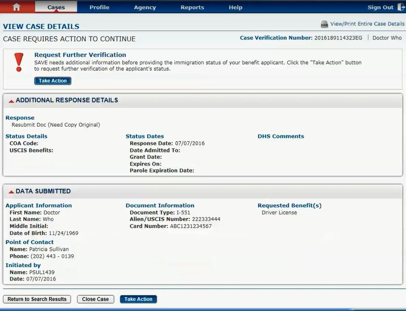Screen dimensions: 406x311
Task: Click the COA Code label
Action: [x=24, y=143]
